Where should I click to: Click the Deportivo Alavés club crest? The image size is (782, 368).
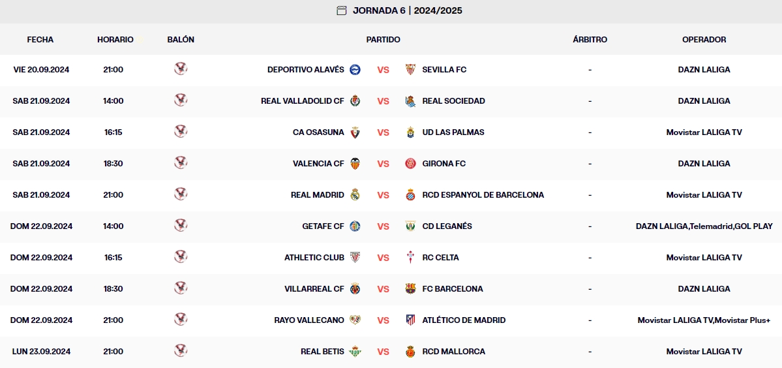(355, 70)
